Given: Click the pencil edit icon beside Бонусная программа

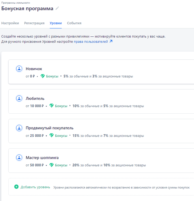Looking at the screenshot, I should 57,8.
